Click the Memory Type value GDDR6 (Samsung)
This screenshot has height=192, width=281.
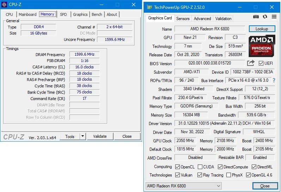[x=196, y=106]
